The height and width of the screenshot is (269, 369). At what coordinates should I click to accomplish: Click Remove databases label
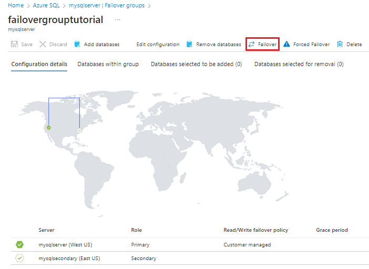tap(219, 45)
